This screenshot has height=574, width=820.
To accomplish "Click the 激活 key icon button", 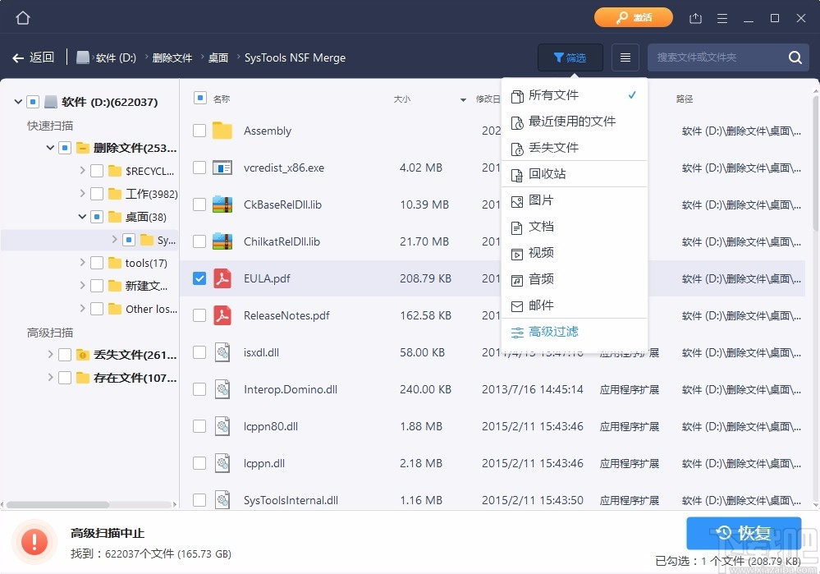I will point(633,16).
